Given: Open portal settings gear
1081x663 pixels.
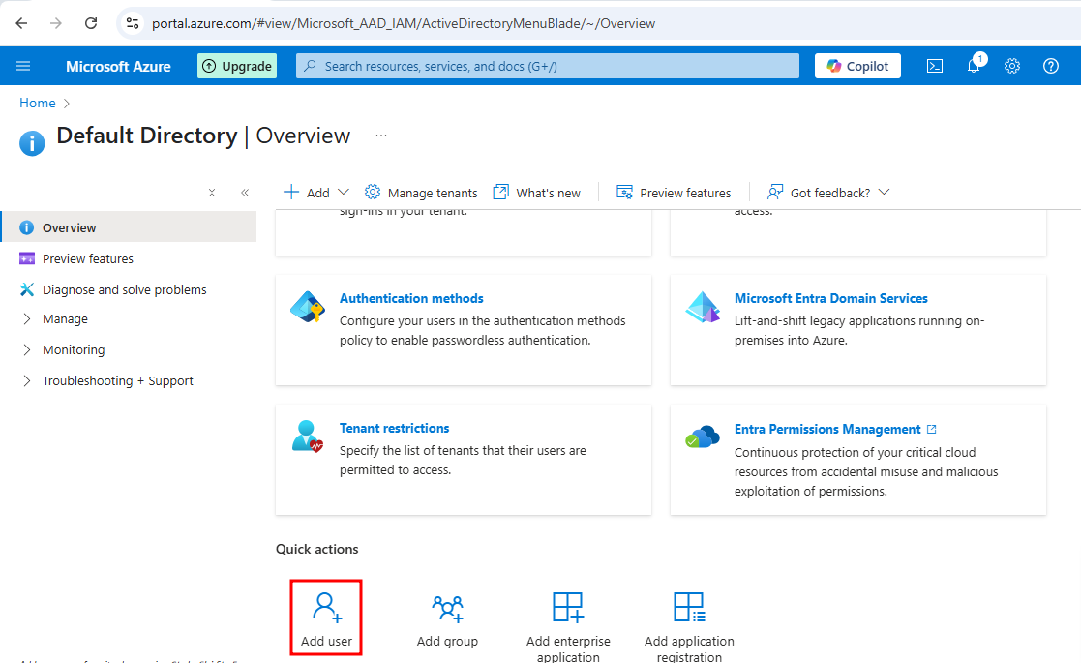Looking at the screenshot, I should (x=1012, y=66).
